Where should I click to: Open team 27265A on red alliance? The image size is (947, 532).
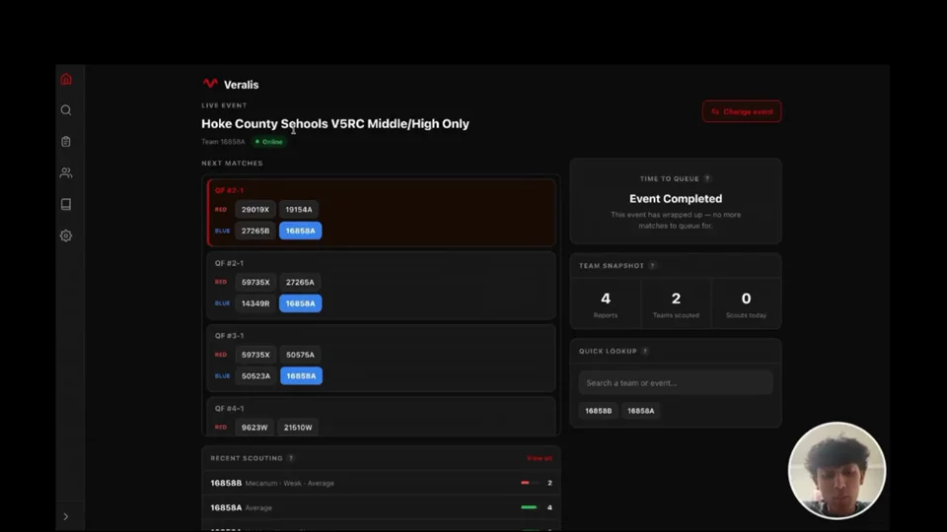click(300, 283)
